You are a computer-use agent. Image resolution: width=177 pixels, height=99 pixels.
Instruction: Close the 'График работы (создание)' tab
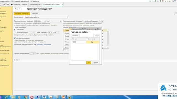point(62,4)
